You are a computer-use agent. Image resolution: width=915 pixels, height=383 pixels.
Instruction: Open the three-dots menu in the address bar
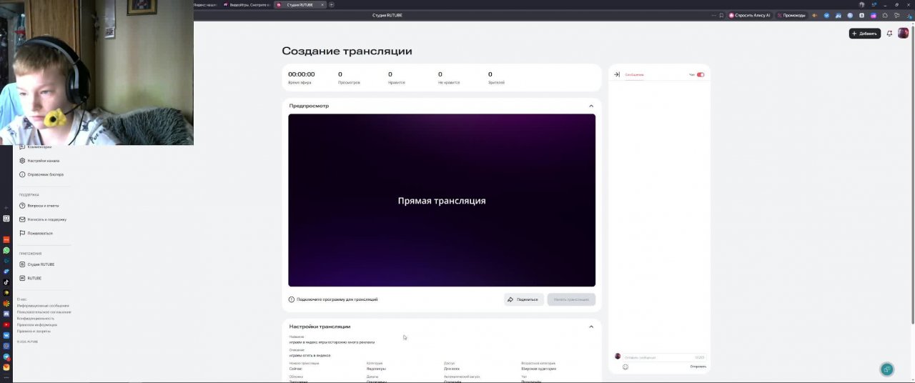click(x=713, y=15)
